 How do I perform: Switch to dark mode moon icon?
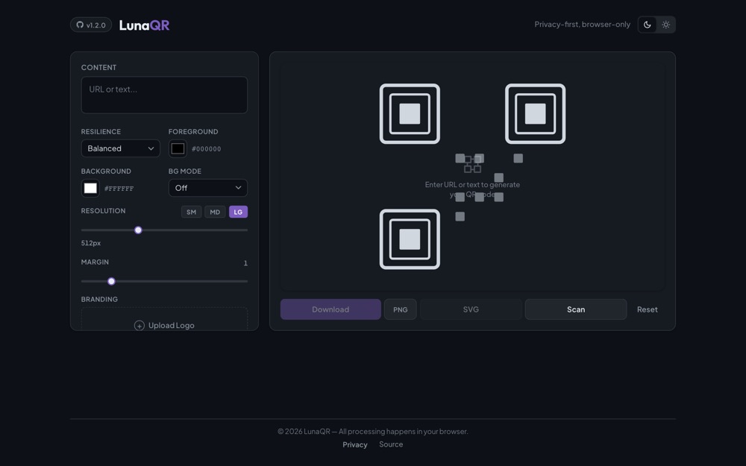tap(647, 25)
